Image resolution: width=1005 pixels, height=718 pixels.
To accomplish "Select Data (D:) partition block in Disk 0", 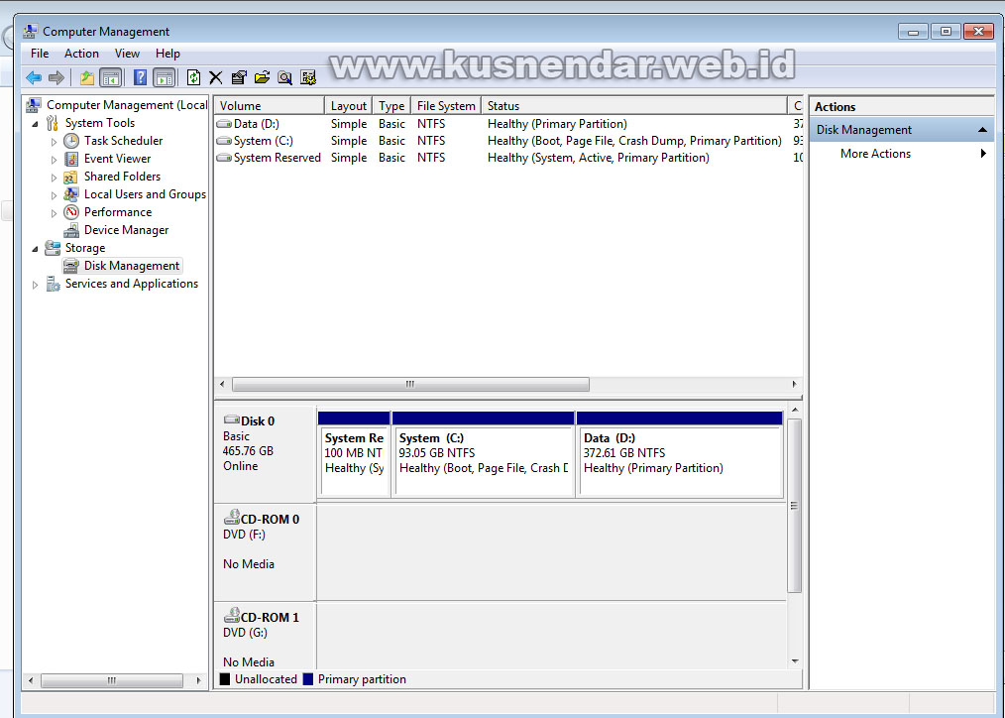I will tap(679, 454).
